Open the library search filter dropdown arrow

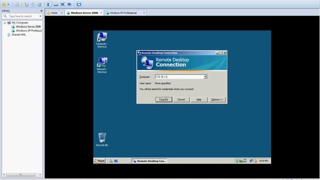coord(40,16)
